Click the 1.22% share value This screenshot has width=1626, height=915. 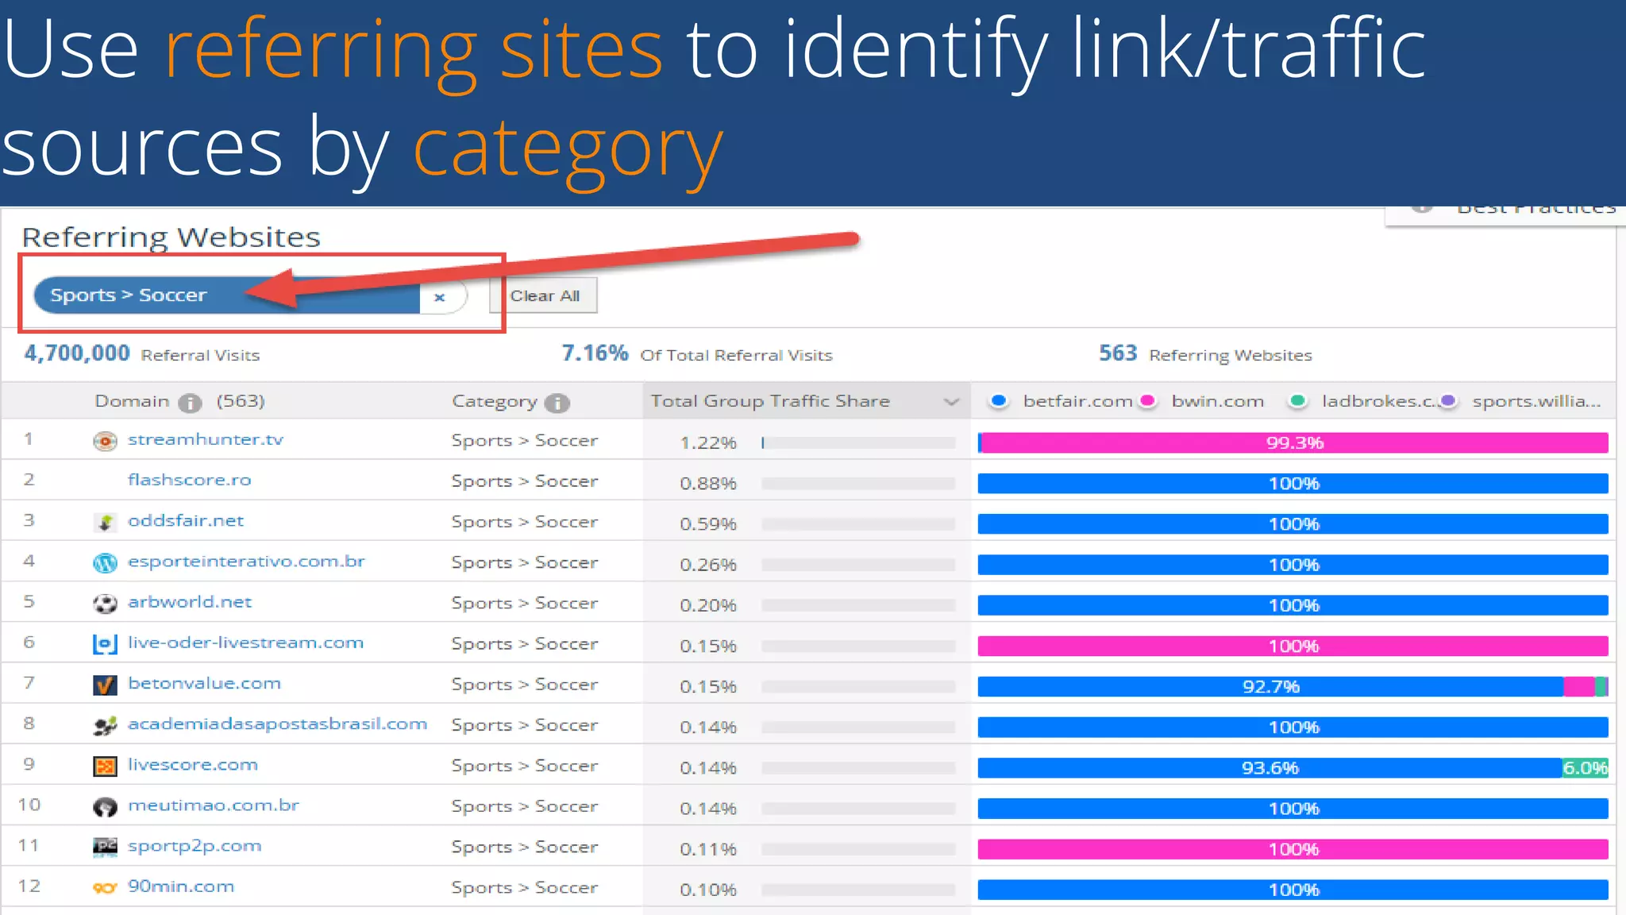tap(708, 442)
